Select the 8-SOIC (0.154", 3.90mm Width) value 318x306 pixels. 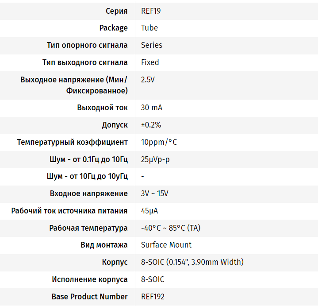point(192,262)
